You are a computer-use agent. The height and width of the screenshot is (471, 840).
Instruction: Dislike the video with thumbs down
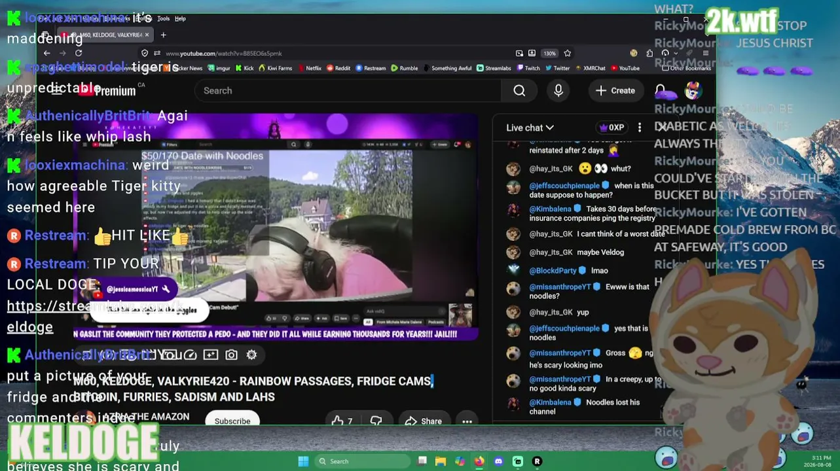pyautogui.click(x=376, y=421)
